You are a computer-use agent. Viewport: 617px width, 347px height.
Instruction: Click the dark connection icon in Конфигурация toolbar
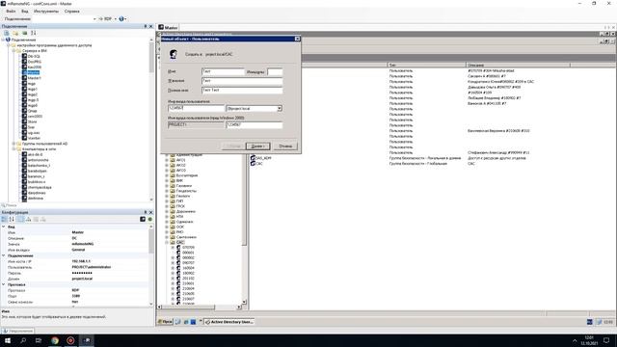[x=143, y=219]
